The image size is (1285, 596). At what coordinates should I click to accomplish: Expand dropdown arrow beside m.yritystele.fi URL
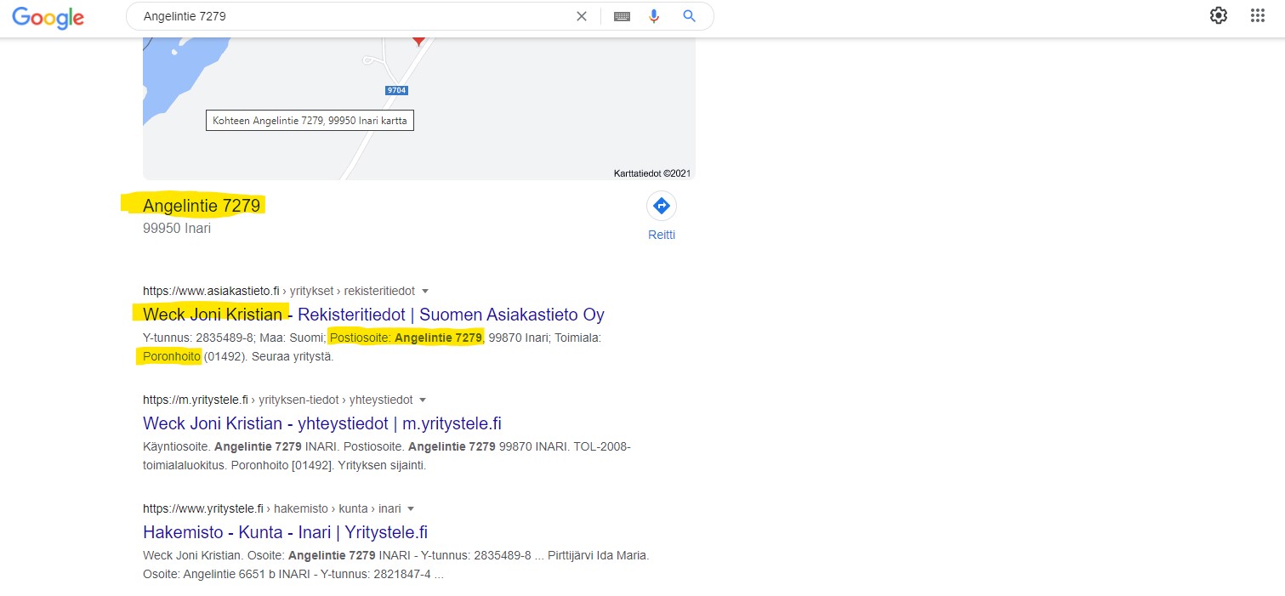tap(423, 400)
